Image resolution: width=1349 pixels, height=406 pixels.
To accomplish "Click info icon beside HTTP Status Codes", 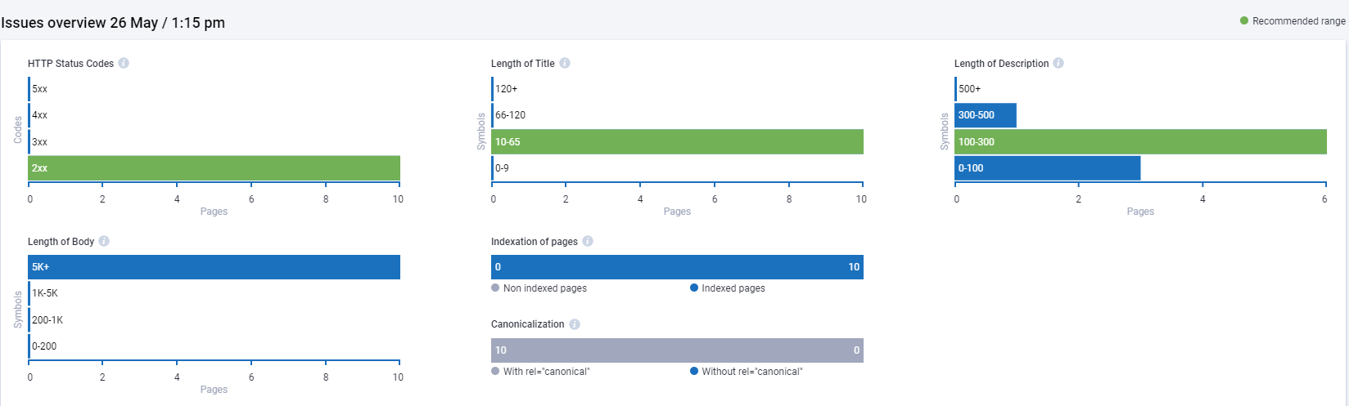I will (x=124, y=63).
